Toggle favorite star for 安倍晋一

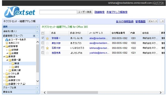47,38
